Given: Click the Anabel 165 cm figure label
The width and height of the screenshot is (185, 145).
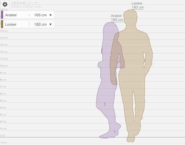Looking at the screenshot, I should (117, 18).
